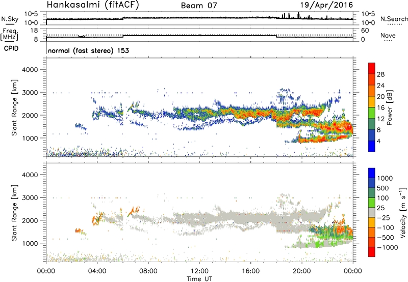Select '-1000' on the velocity colorbar
The image size is (408, 282).
coord(387,247)
